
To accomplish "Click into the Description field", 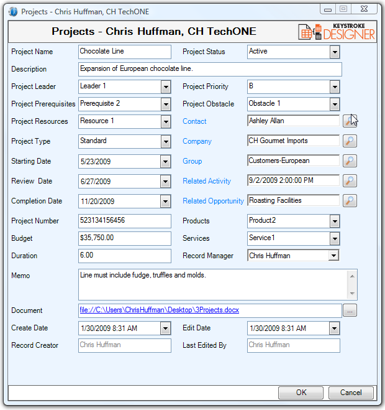I will (x=210, y=69).
